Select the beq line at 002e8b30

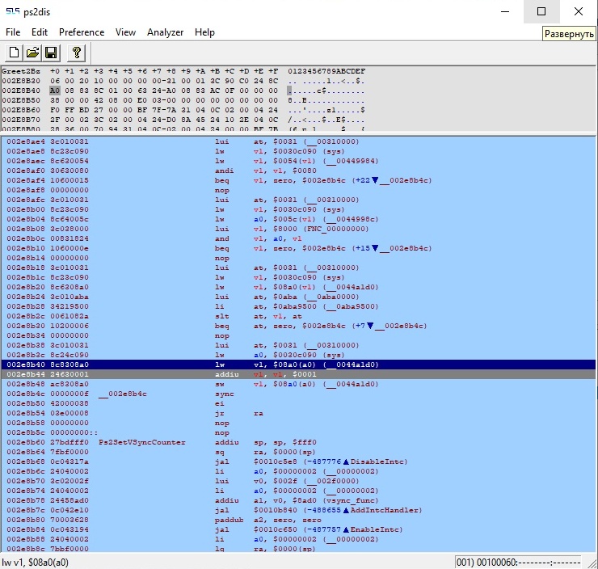coord(298,326)
